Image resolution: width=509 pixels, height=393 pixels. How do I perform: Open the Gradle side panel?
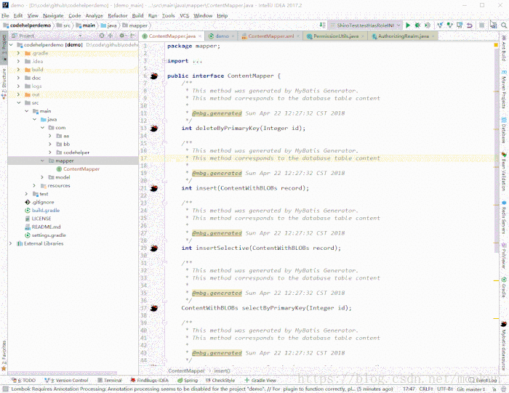[x=504, y=287]
